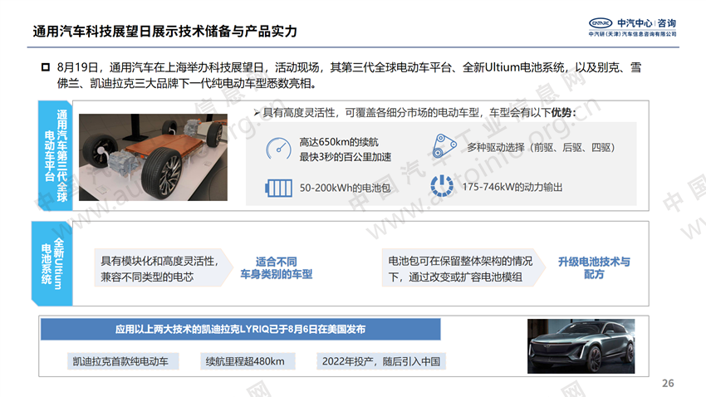Click the page number 26
This screenshot has width=706, height=397.
click(x=668, y=383)
